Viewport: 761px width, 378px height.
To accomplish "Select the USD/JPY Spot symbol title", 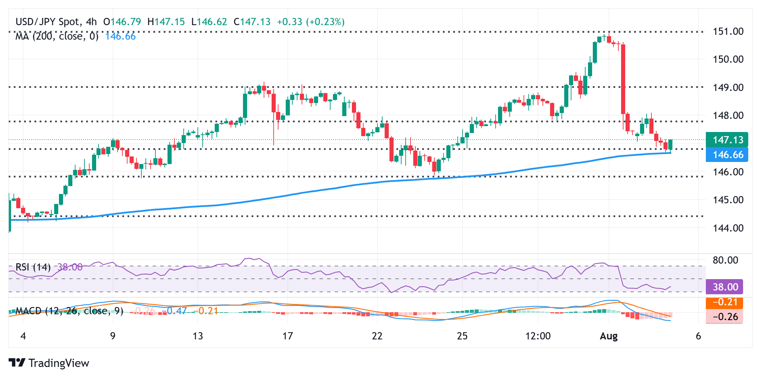I will pyautogui.click(x=48, y=22).
